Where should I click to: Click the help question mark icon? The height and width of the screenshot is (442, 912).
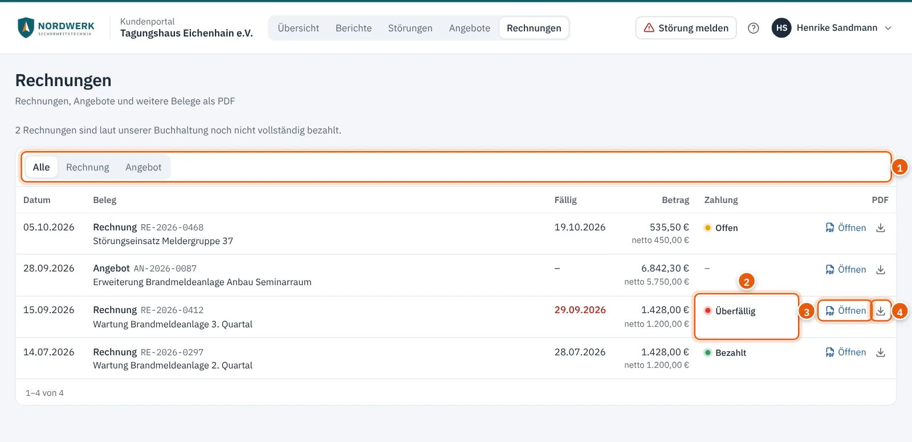pos(754,28)
